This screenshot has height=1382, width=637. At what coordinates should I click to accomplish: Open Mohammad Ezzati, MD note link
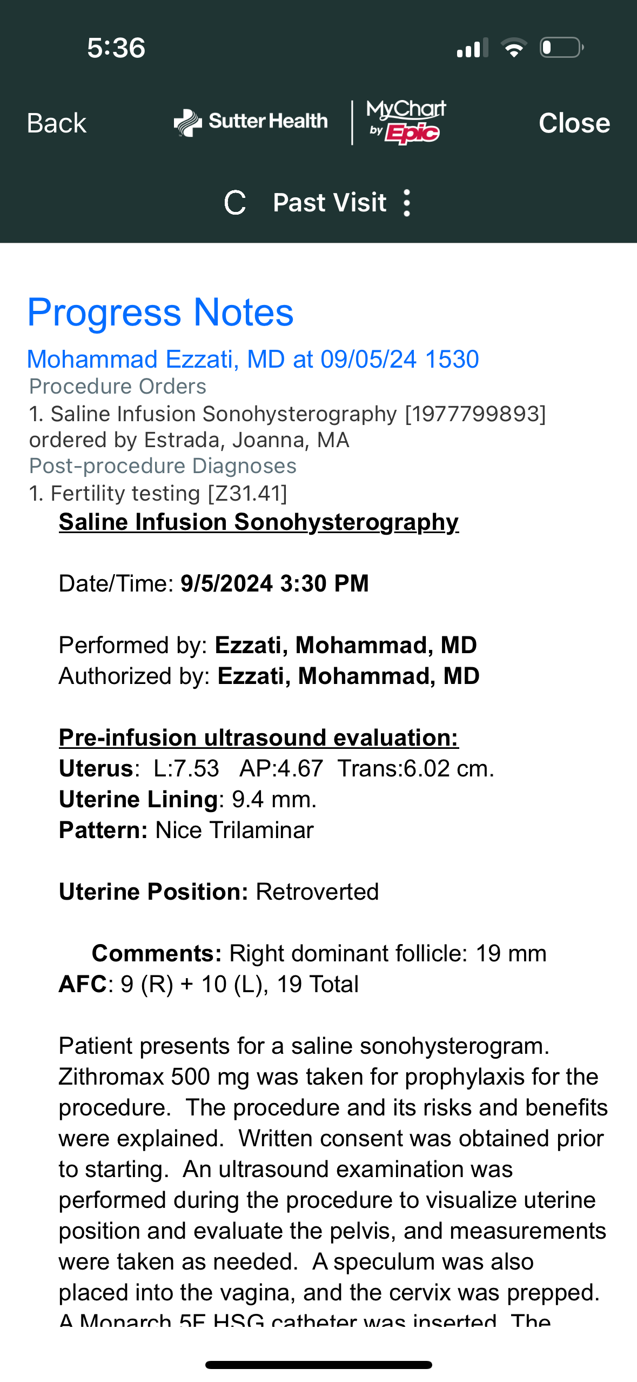tap(253, 359)
